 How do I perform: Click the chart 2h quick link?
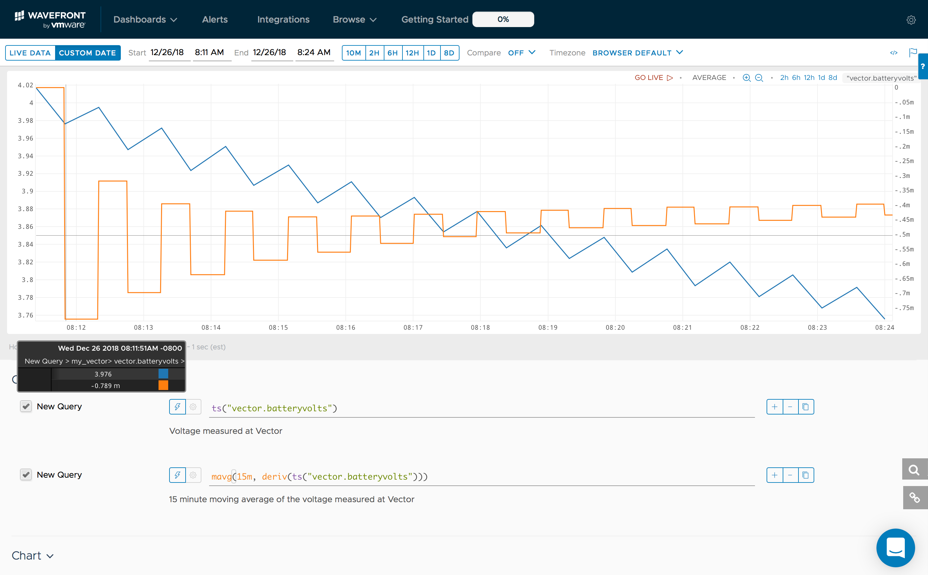coord(784,78)
